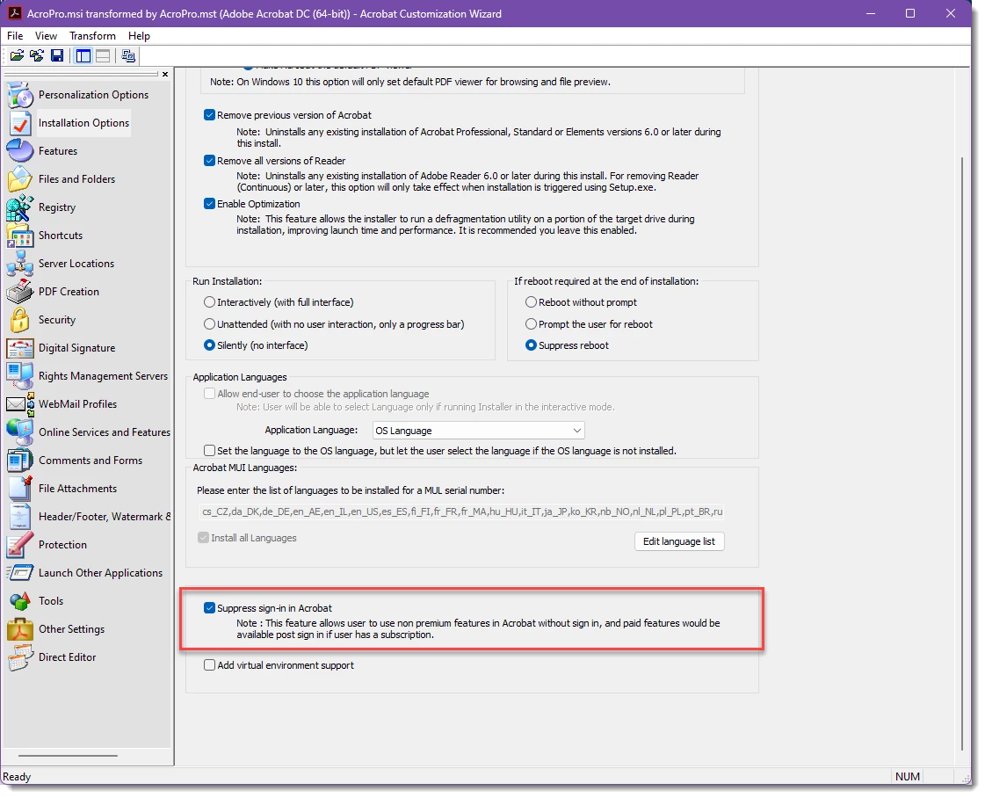Open the View menu
The image size is (985, 798).
click(x=46, y=36)
